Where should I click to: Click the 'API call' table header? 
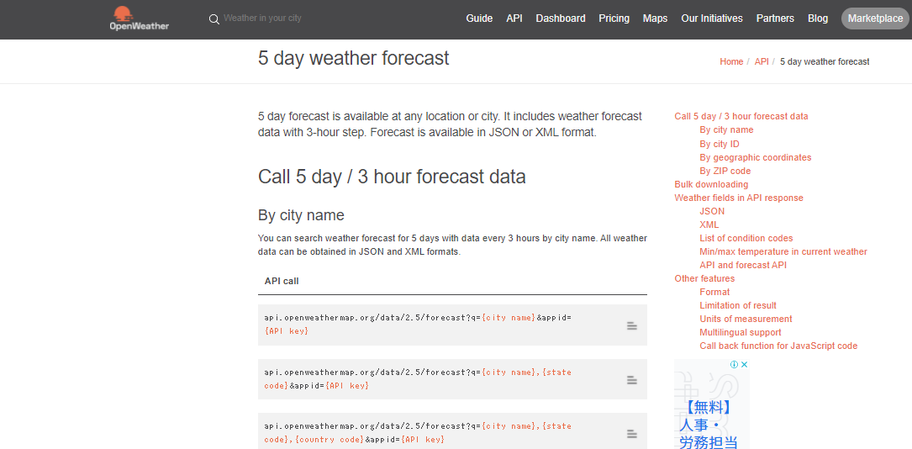tap(282, 281)
